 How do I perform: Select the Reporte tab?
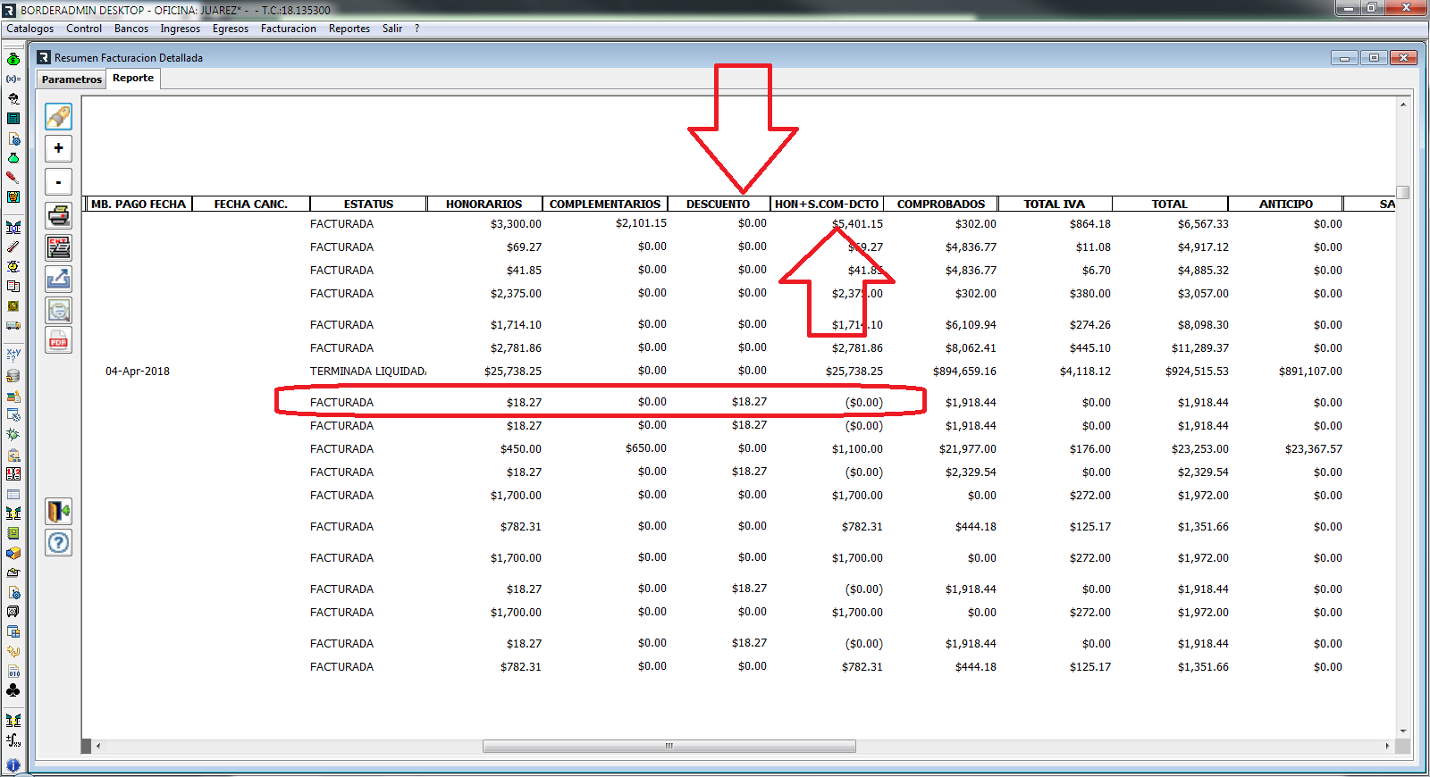coord(133,78)
